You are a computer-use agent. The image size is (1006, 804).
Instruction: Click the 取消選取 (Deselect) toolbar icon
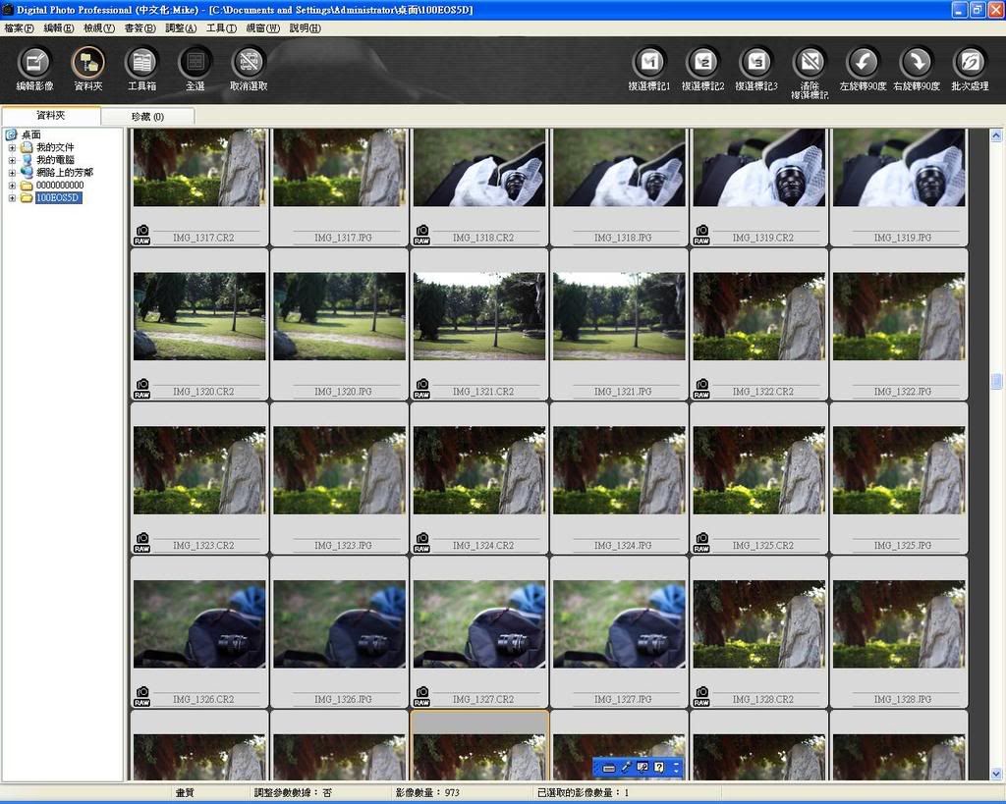point(249,63)
